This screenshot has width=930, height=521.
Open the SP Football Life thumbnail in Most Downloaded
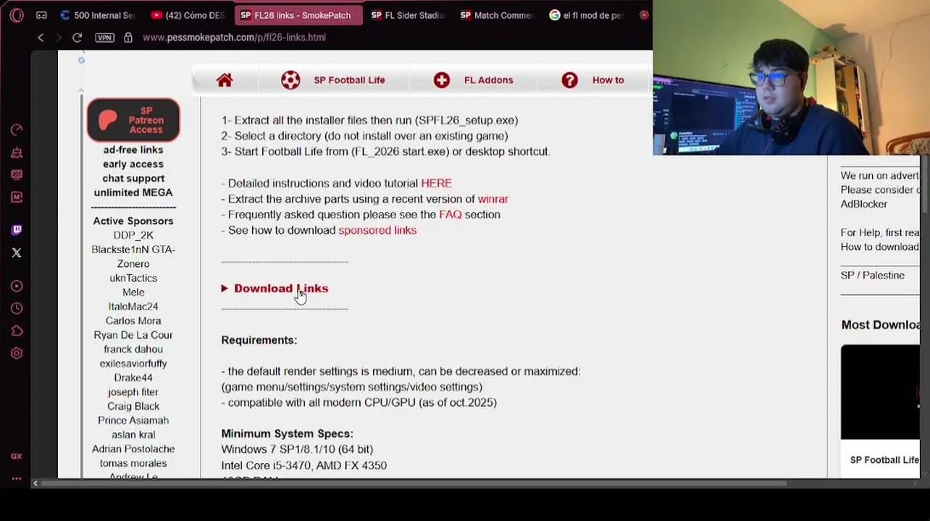click(x=880, y=391)
